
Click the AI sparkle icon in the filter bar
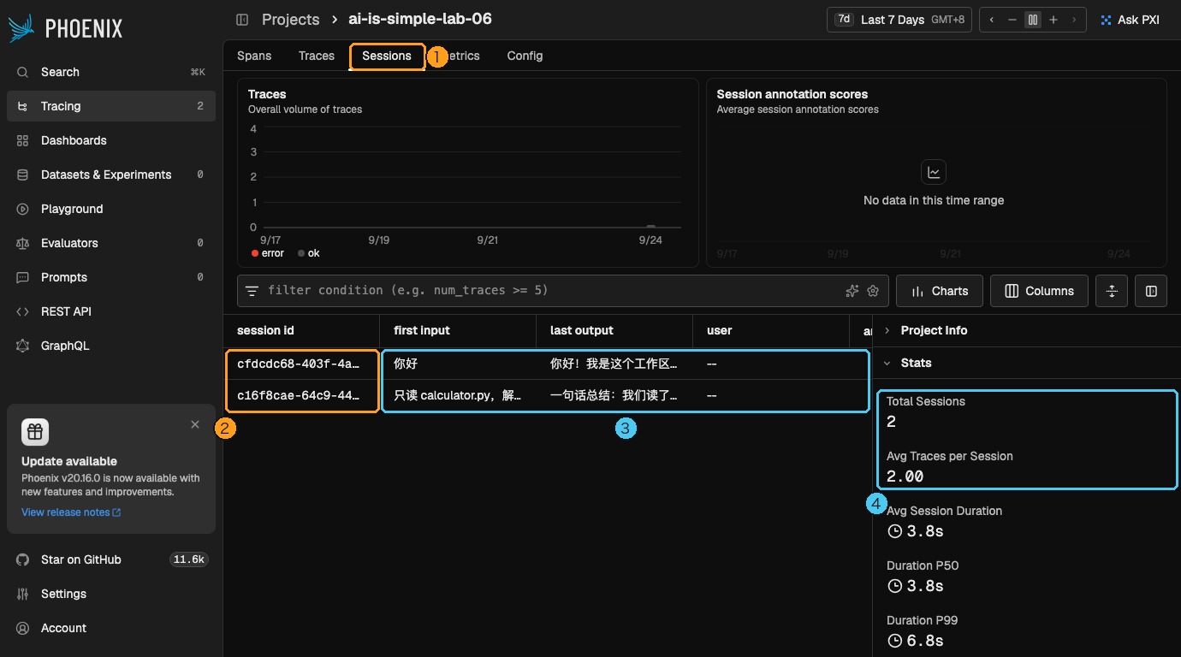point(852,291)
